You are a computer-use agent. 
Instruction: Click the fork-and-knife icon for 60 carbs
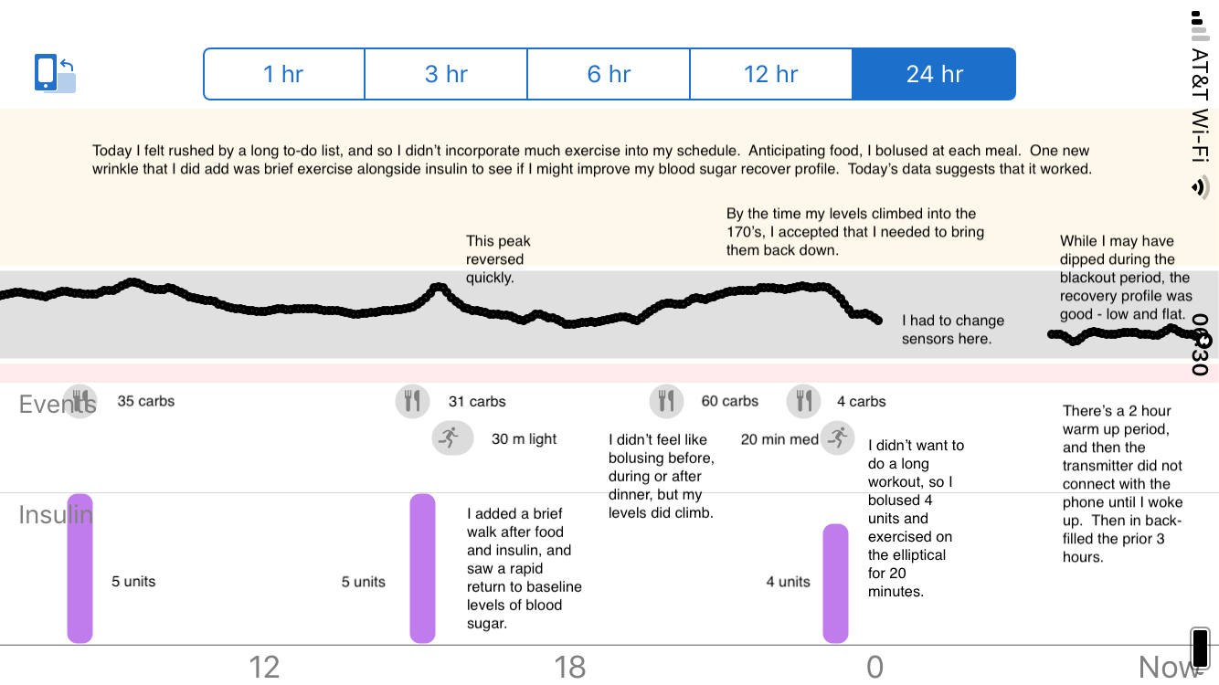(x=666, y=401)
